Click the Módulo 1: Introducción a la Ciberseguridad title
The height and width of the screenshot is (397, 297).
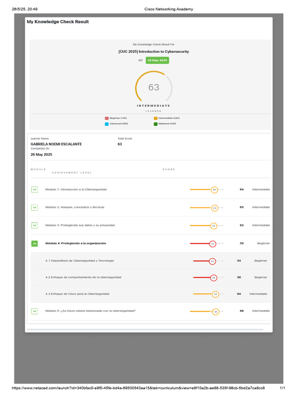[x=76, y=189]
